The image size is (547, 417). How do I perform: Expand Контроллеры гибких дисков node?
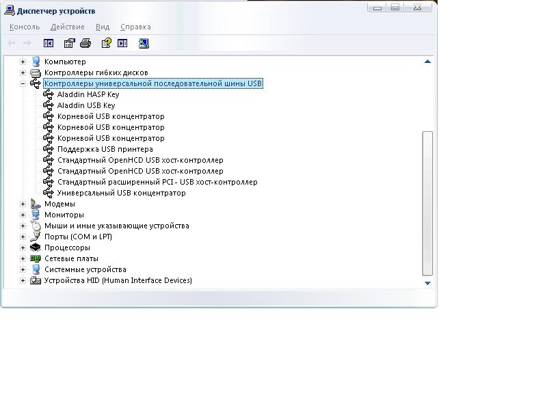23,73
